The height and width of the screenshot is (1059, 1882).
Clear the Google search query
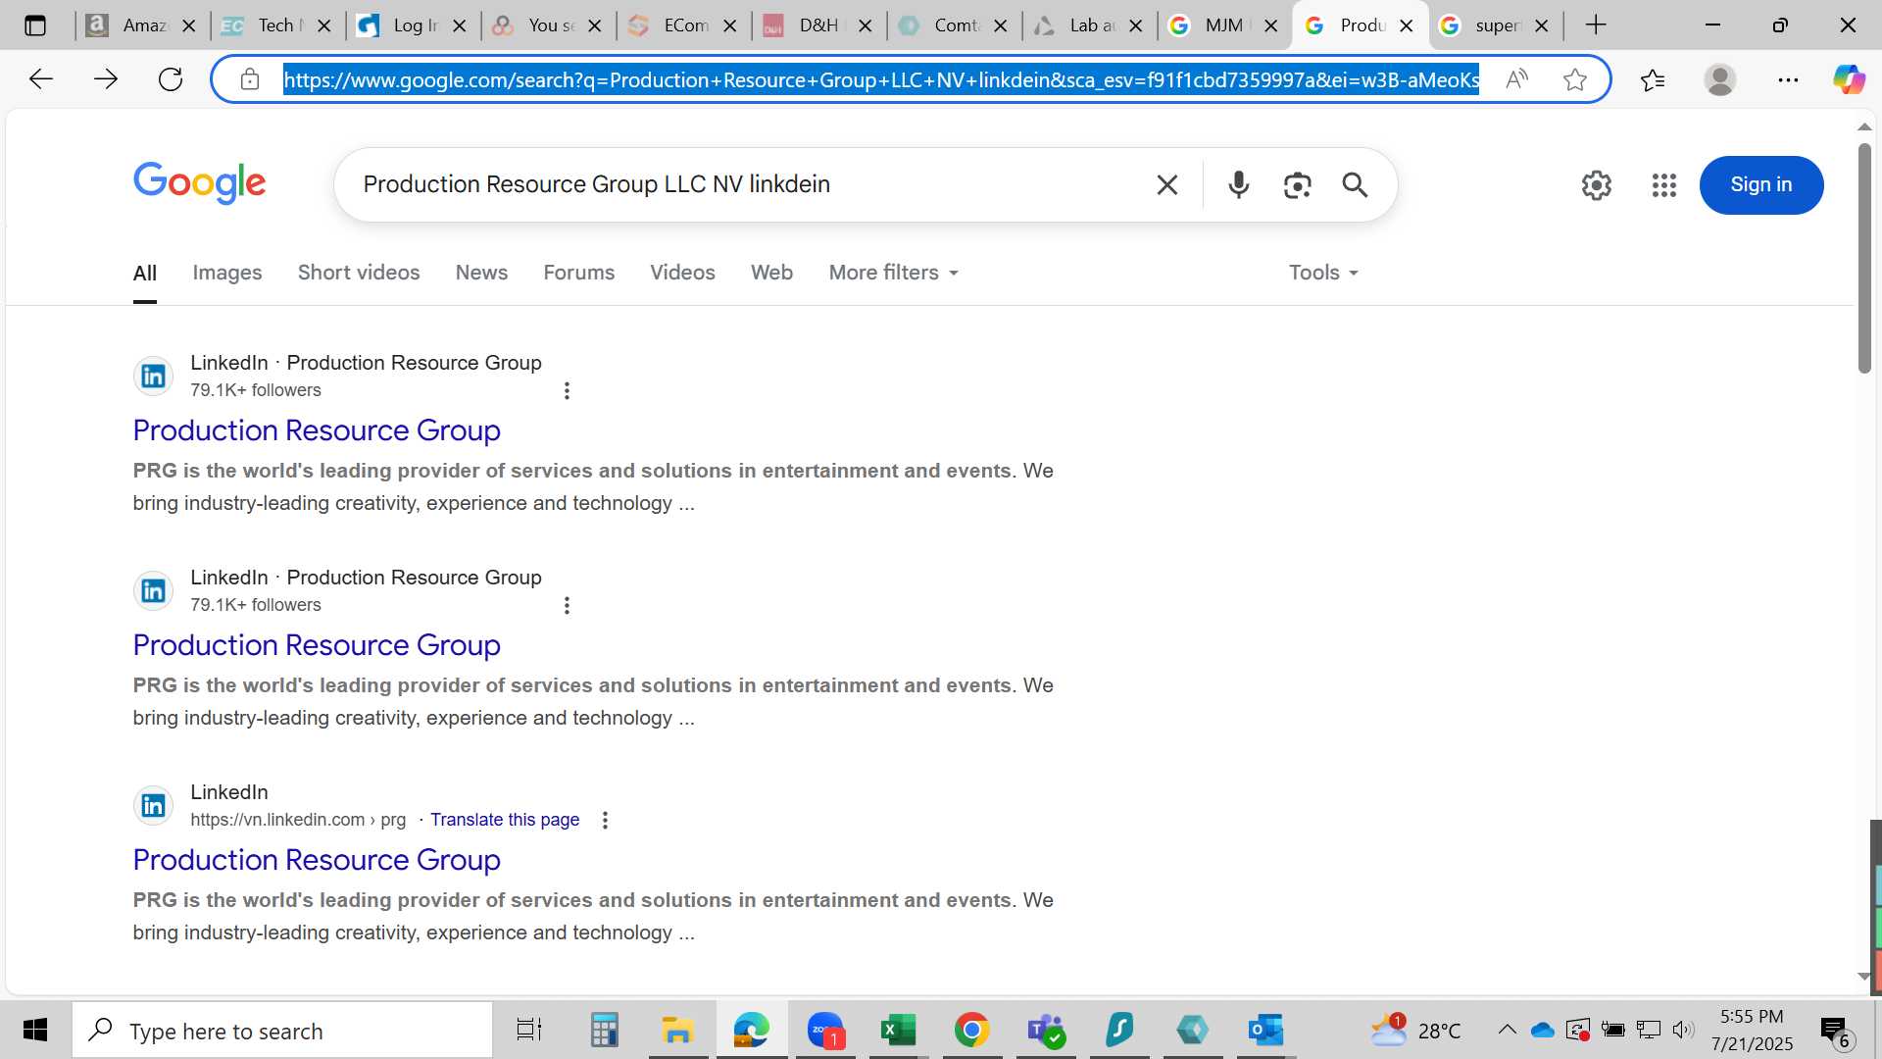[x=1166, y=184]
